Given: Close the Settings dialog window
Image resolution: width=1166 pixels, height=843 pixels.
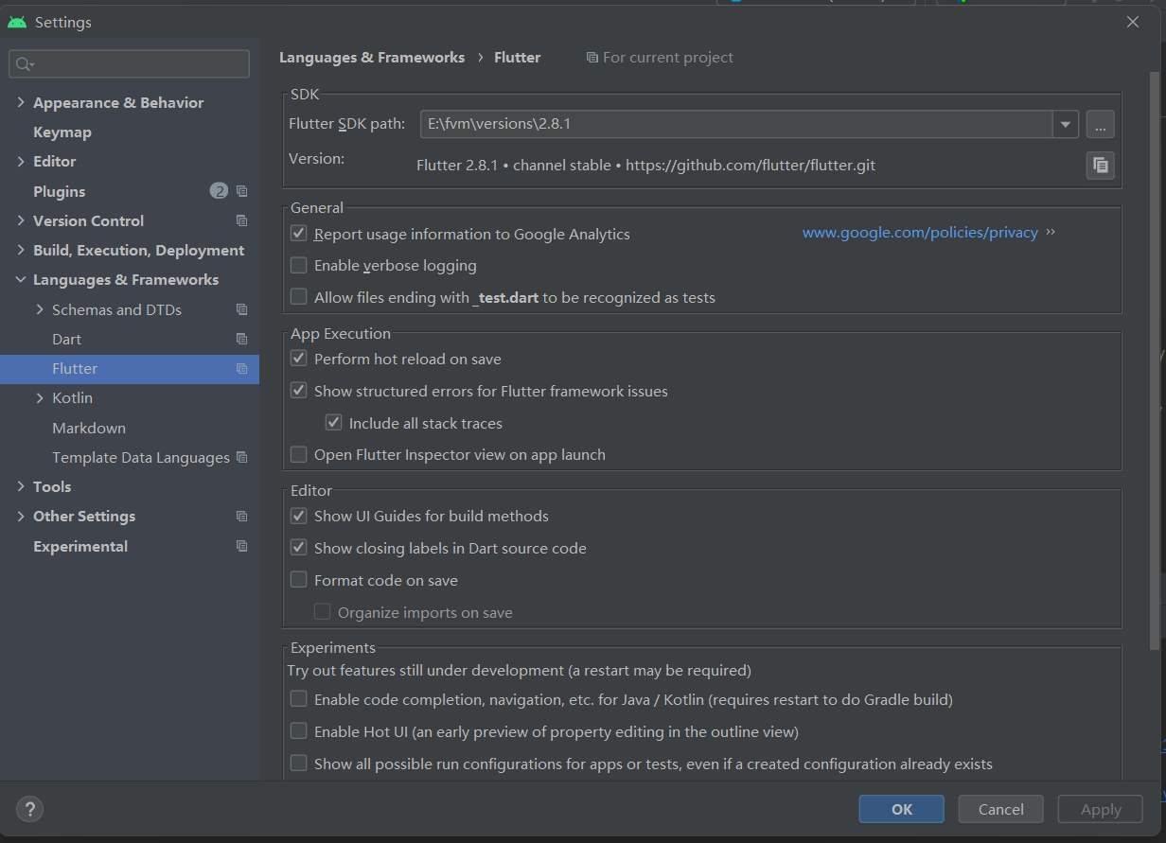Looking at the screenshot, I should click(x=1133, y=22).
